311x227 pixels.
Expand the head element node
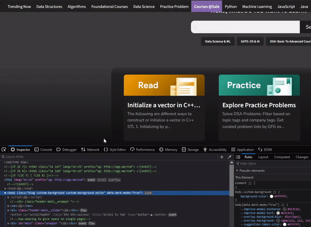click(5, 188)
